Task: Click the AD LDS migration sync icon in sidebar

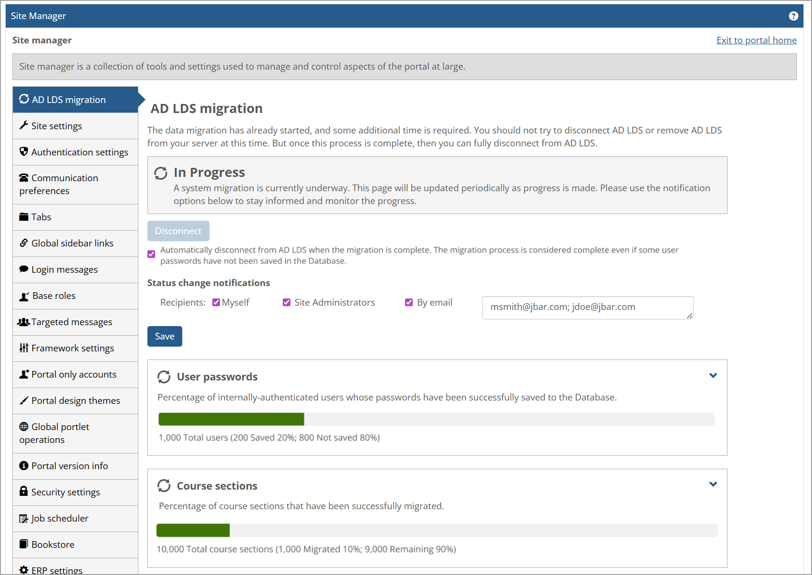Action: [x=24, y=99]
